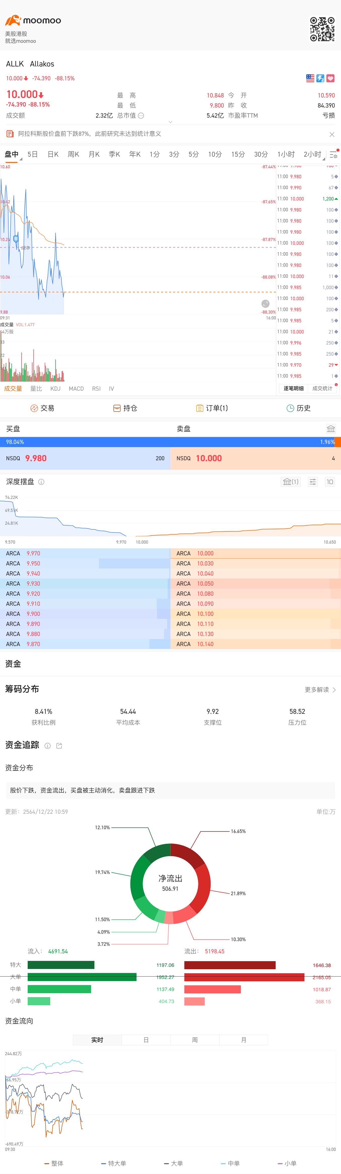341x1174 pixels.
Task: Select the 1小时 timeframe
Action: click(286, 154)
